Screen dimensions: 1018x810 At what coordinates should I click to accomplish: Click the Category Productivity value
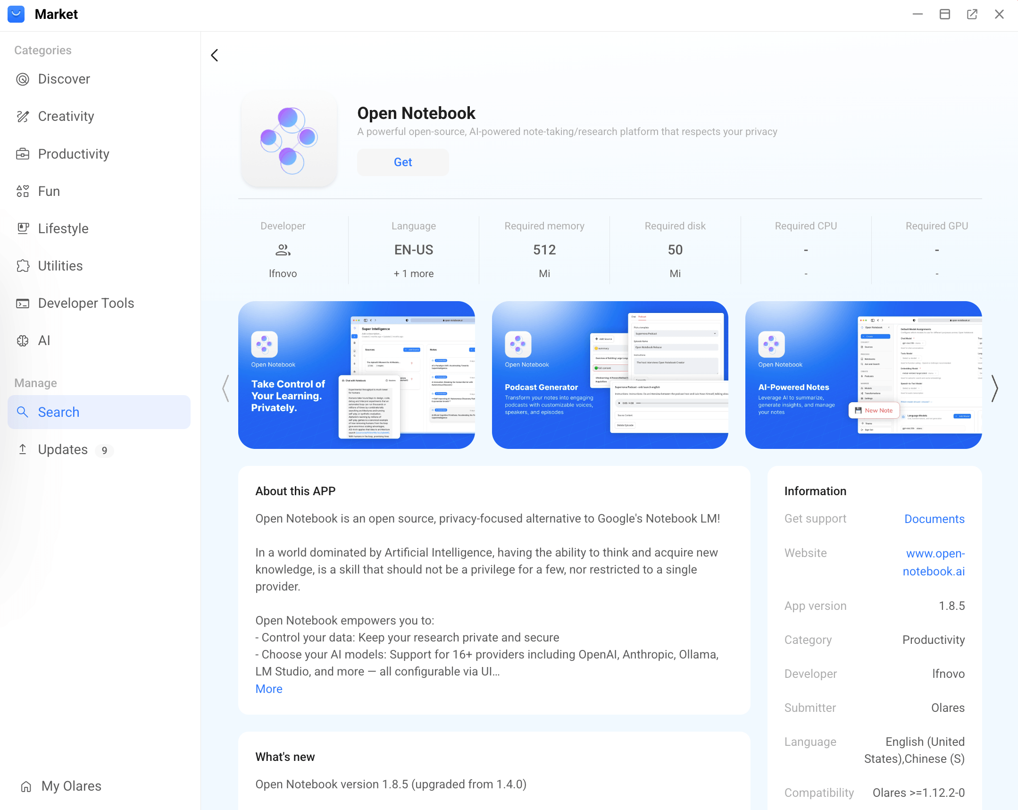pyautogui.click(x=934, y=640)
